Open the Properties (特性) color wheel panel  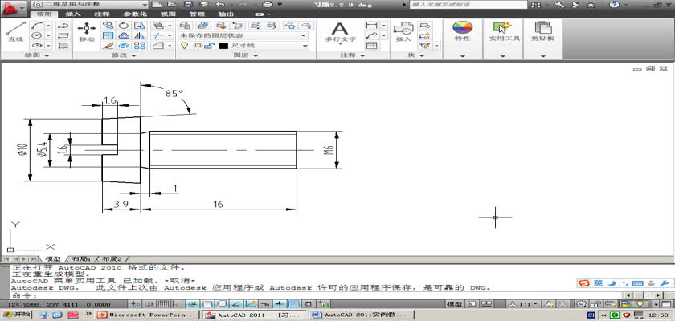coord(462,32)
